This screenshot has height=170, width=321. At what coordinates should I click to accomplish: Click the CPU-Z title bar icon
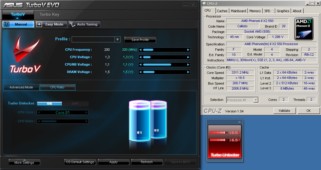point(204,4)
